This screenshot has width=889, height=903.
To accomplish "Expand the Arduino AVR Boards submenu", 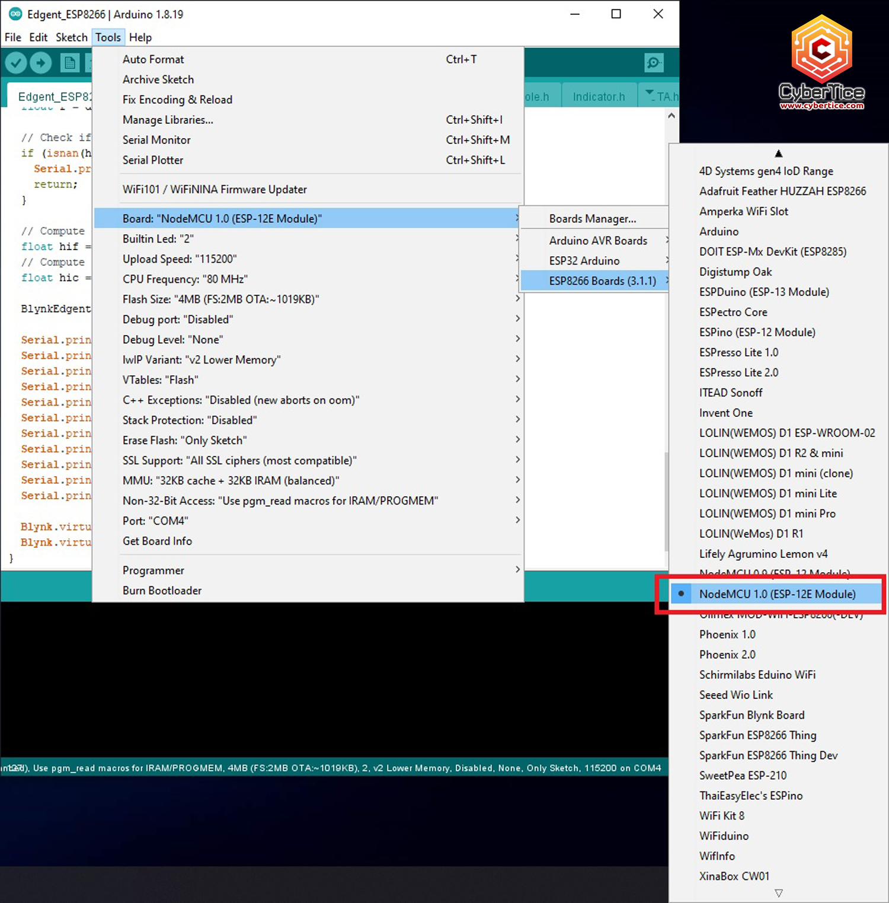I will tap(598, 240).
